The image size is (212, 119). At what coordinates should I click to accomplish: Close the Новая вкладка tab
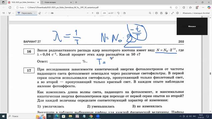pyautogui.click(x=71, y=2)
